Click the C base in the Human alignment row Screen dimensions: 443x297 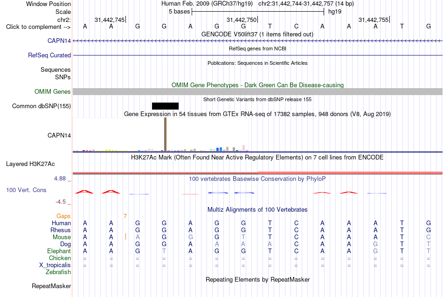[x=296, y=223]
